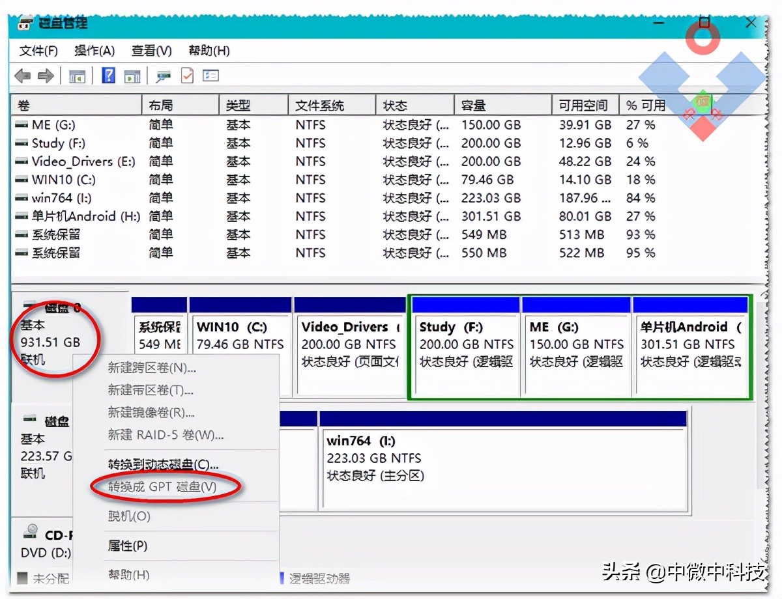782x599 pixels.
Task: Click the properties list toolbar icon
Action: [210, 76]
